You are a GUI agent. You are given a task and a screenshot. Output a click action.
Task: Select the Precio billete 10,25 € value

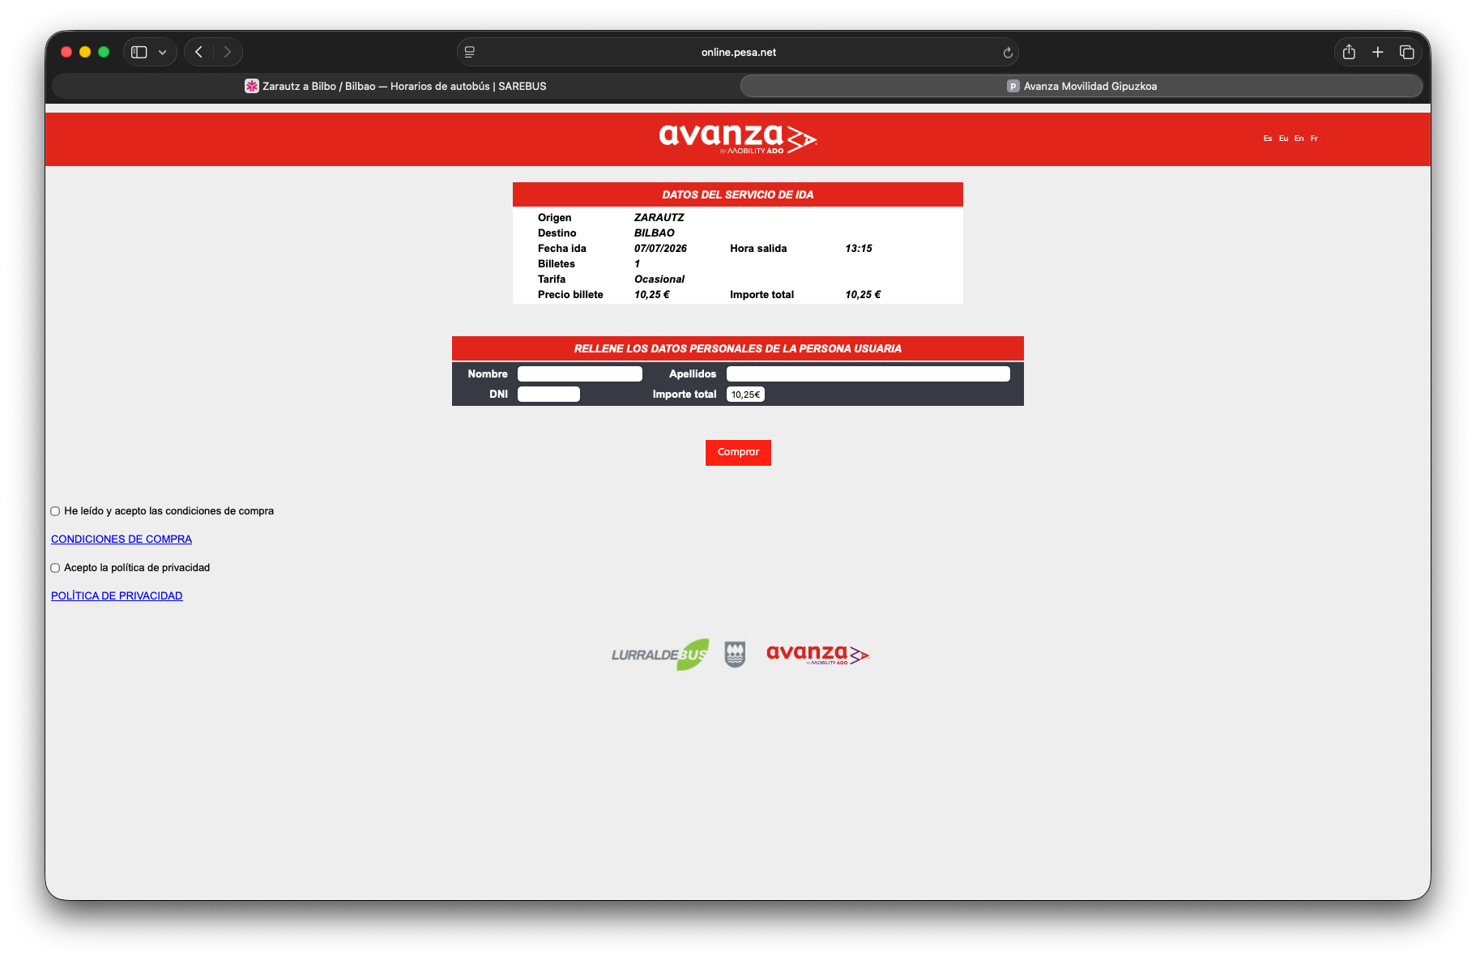pos(652,294)
